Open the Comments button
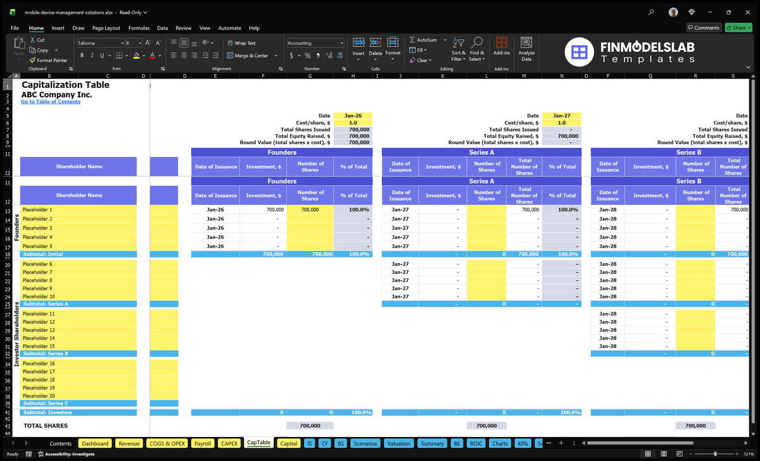 (x=704, y=28)
